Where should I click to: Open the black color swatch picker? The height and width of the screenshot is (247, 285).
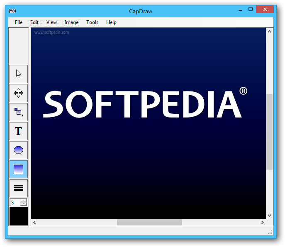pyautogui.click(x=19, y=216)
